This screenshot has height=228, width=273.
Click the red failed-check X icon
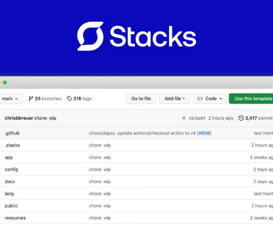pyautogui.click(x=184, y=118)
